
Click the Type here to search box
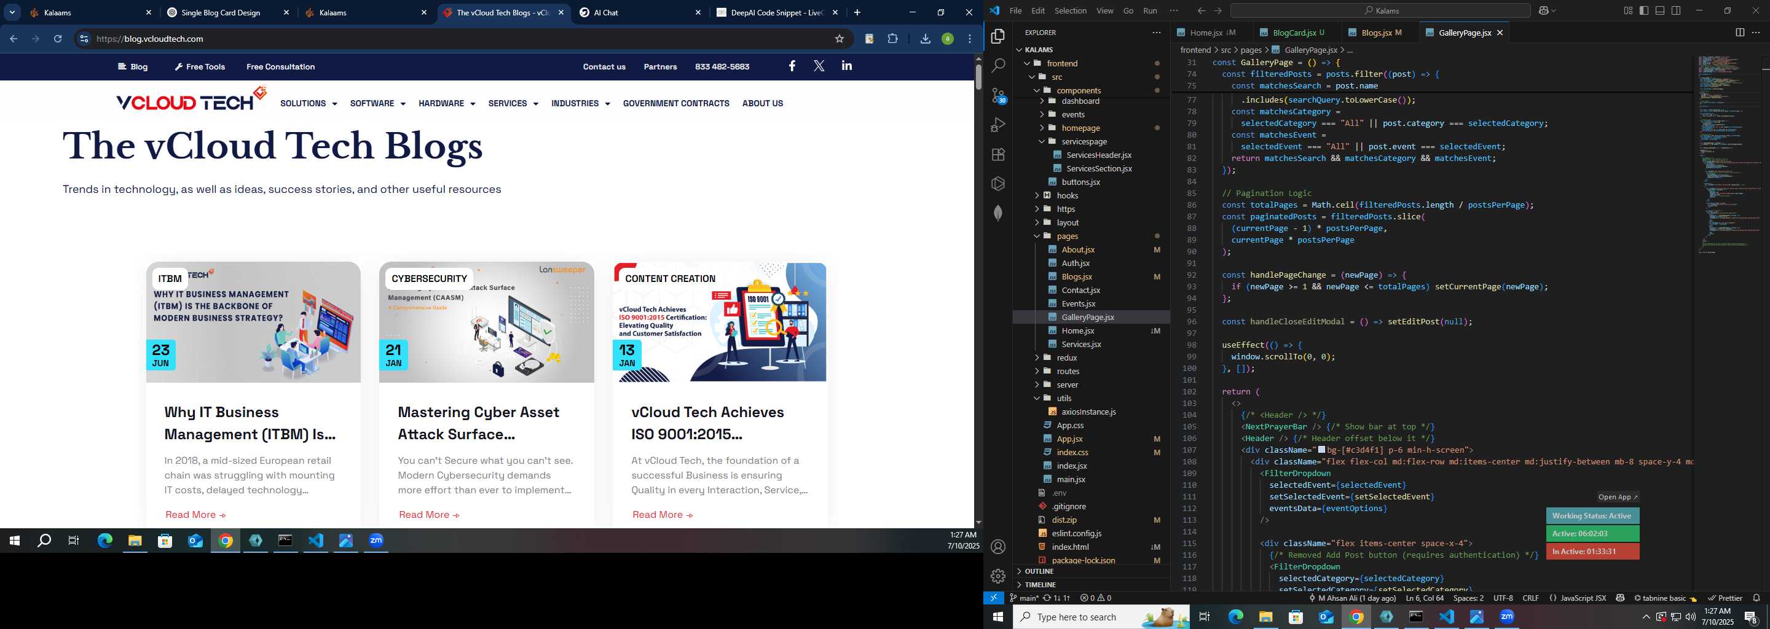(x=1101, y=617)
